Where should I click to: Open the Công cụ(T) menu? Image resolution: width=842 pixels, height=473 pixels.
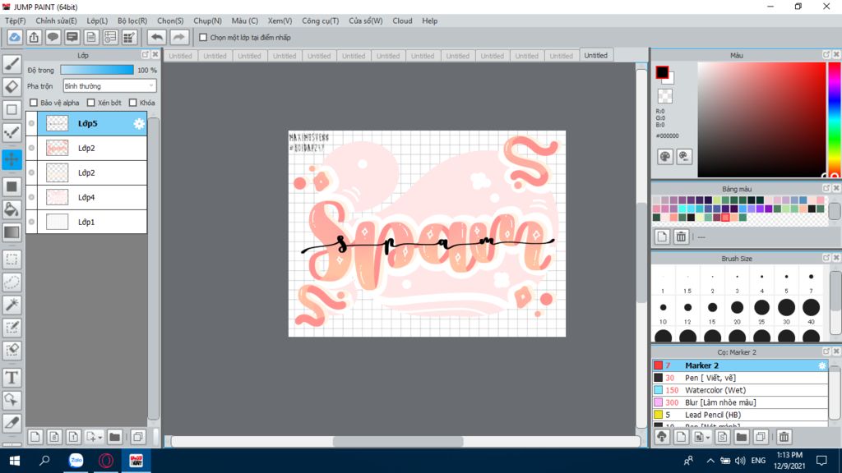coord(320,21)
